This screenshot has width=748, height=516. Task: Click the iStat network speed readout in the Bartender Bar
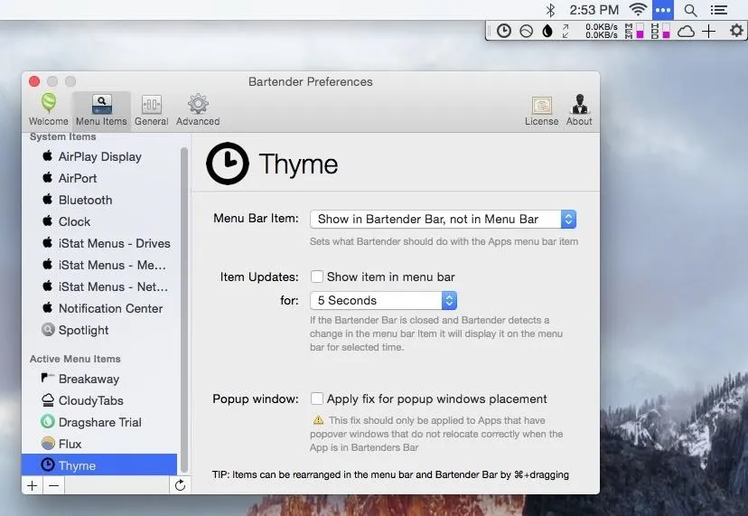tap(601, 31)
